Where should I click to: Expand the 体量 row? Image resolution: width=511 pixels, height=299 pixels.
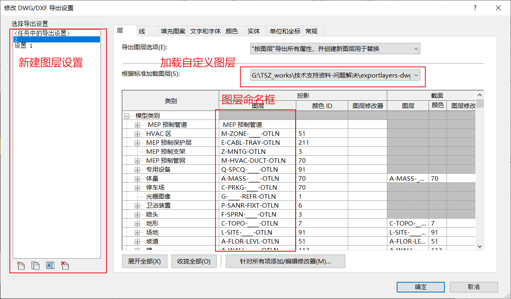pos(137,179)
